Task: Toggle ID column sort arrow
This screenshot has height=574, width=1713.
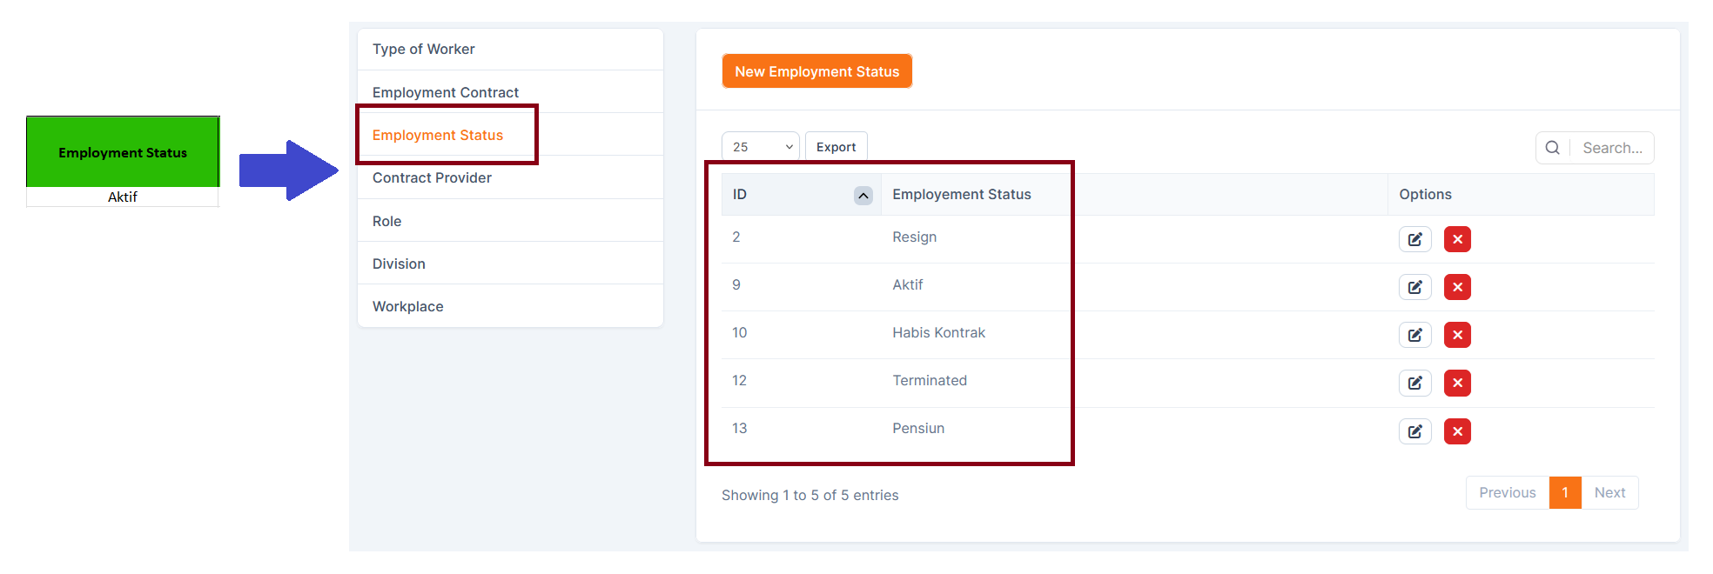Action: (863, 196)
